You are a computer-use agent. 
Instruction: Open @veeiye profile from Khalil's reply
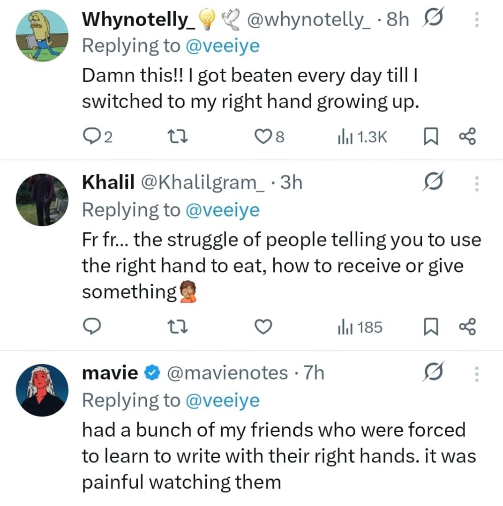click(224, 209)
